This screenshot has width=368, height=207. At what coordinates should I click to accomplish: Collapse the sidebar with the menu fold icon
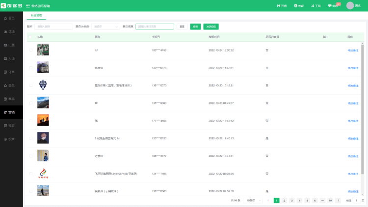pos(27,6)
